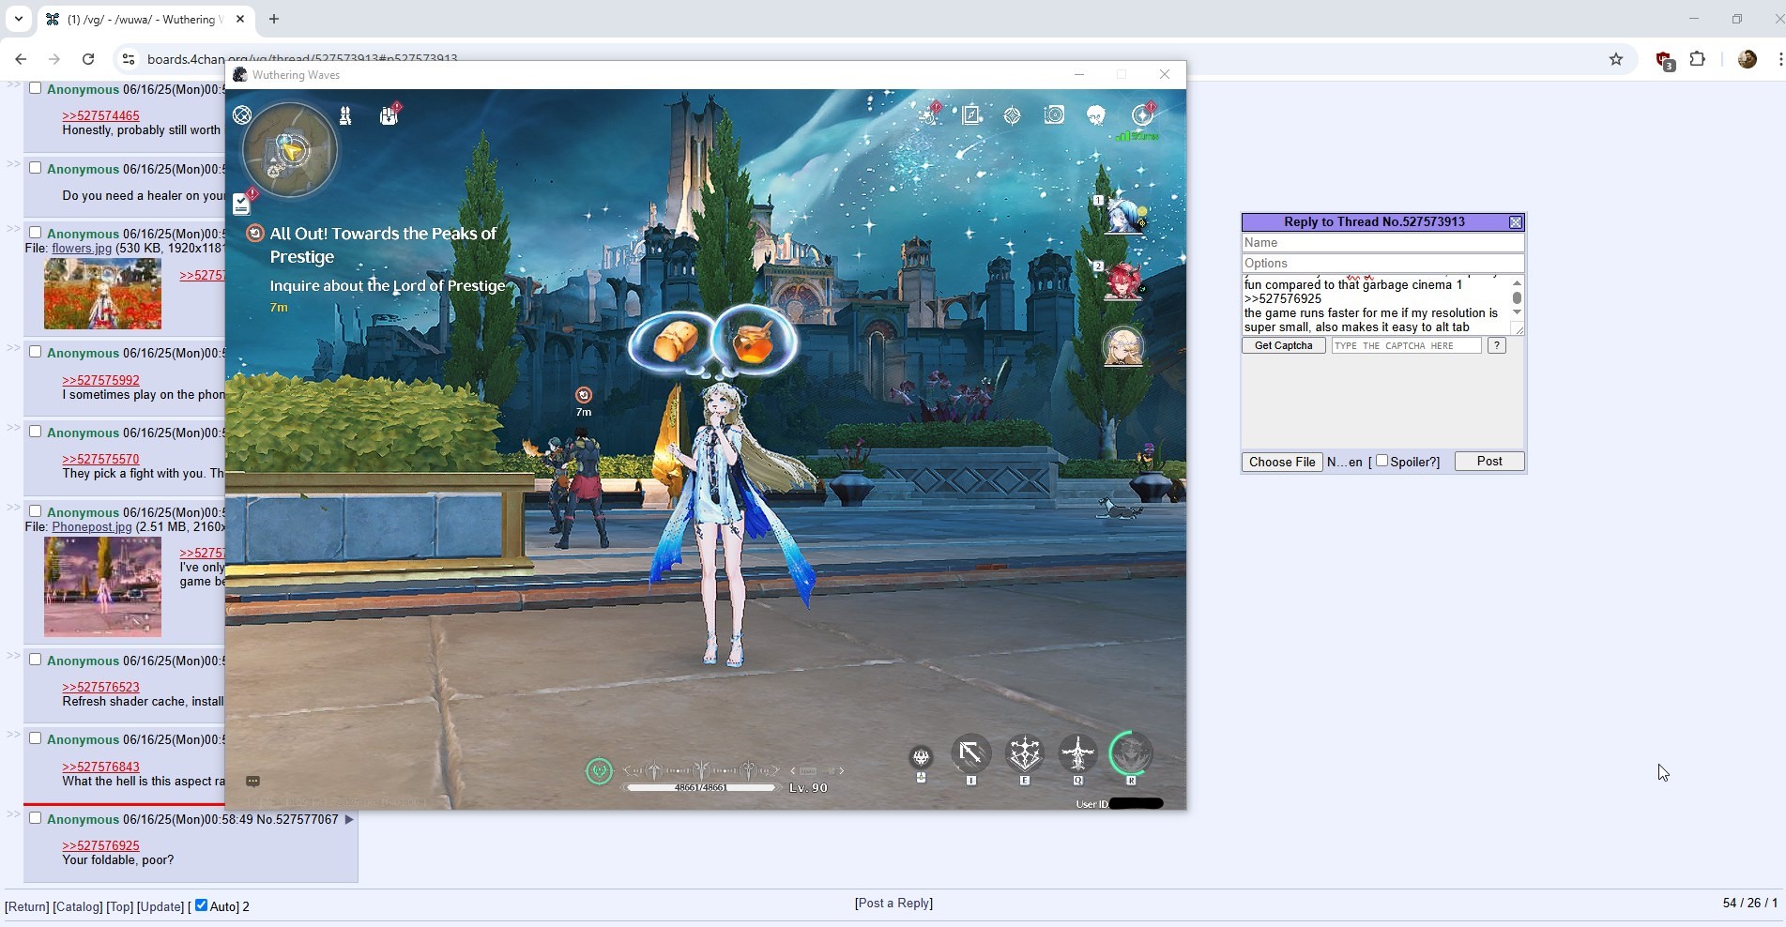Open the character head menu icon

[x=1095, y=115]
